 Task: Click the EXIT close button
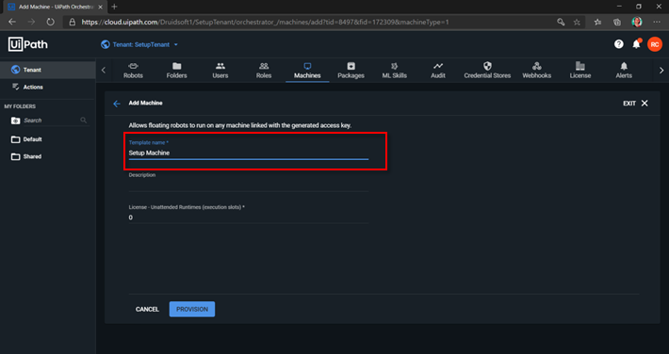pyautogui.click(x=635, y=104)
